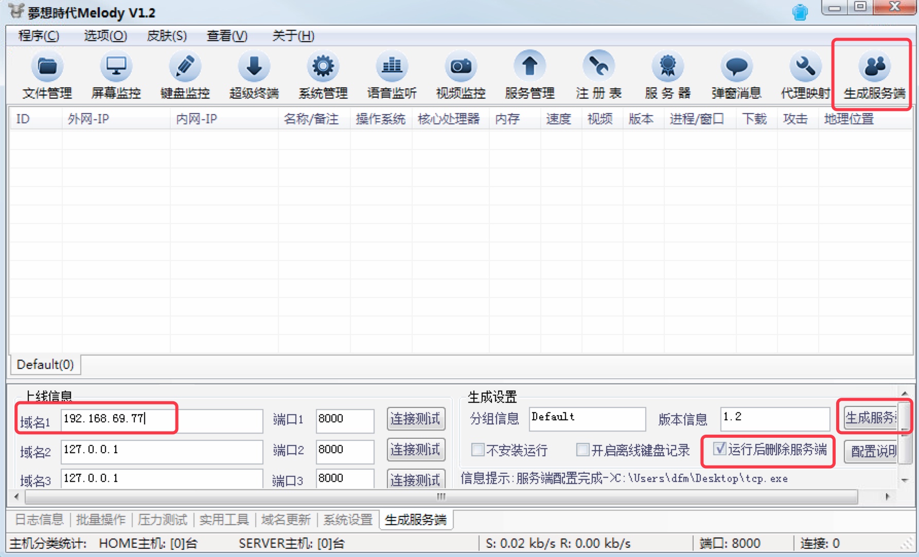
Task: Open the 皮肤(S) menu
Action: 167,36
